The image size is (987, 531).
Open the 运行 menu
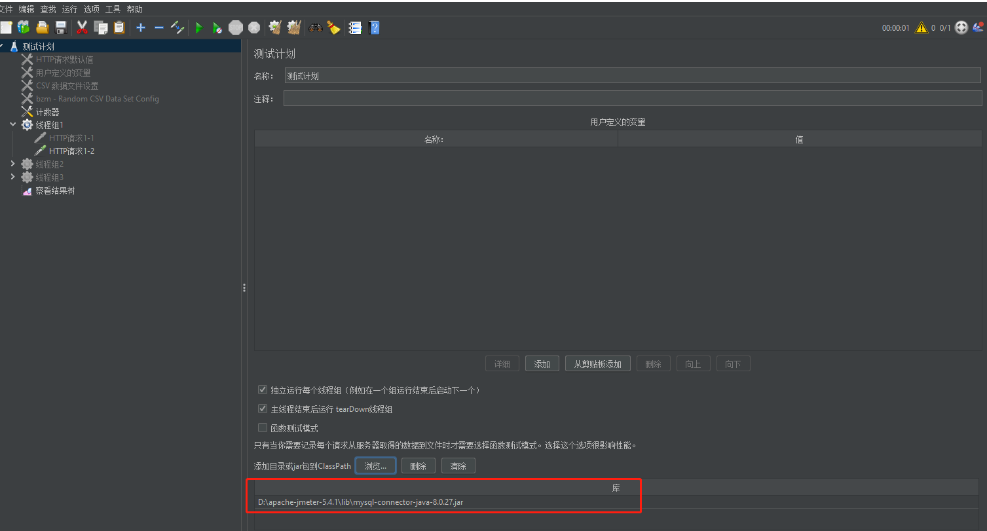(69, 9)
